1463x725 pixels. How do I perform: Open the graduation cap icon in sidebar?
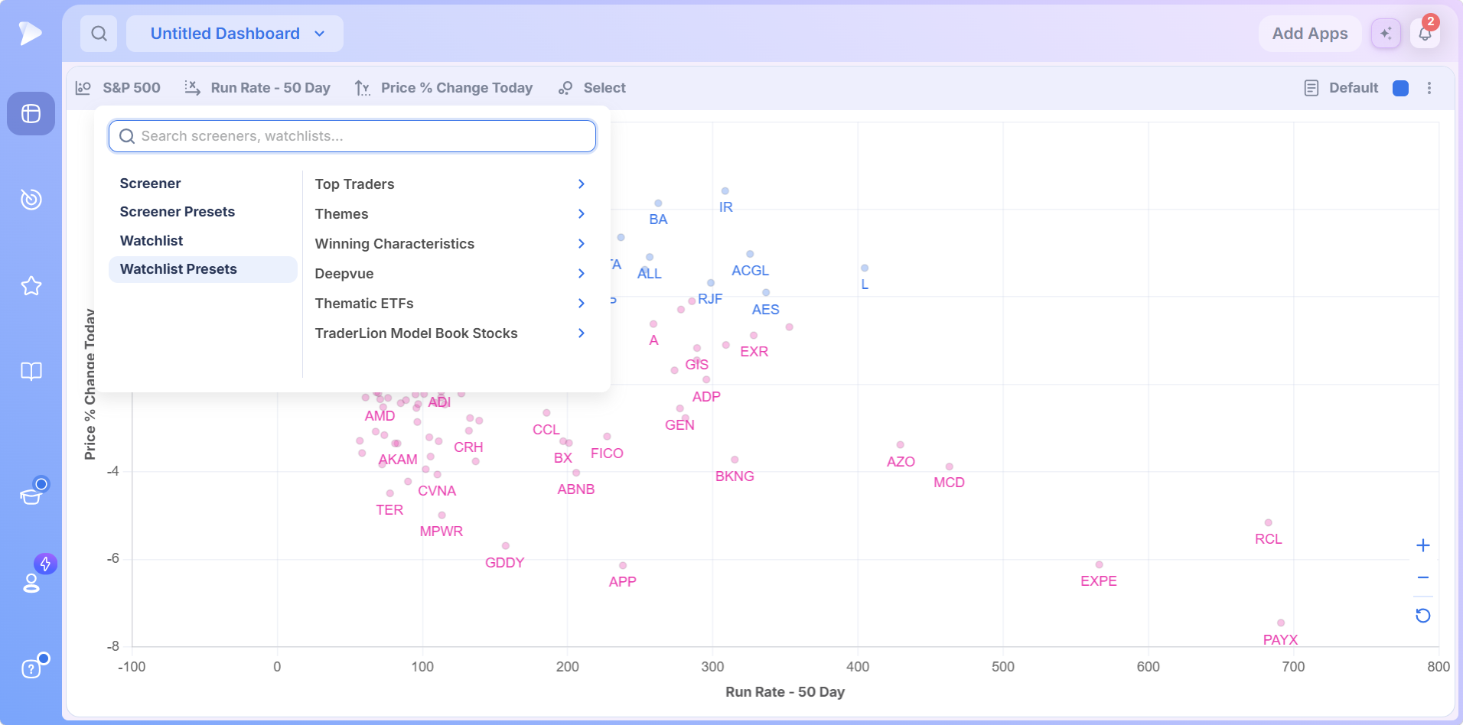[31, 496]
